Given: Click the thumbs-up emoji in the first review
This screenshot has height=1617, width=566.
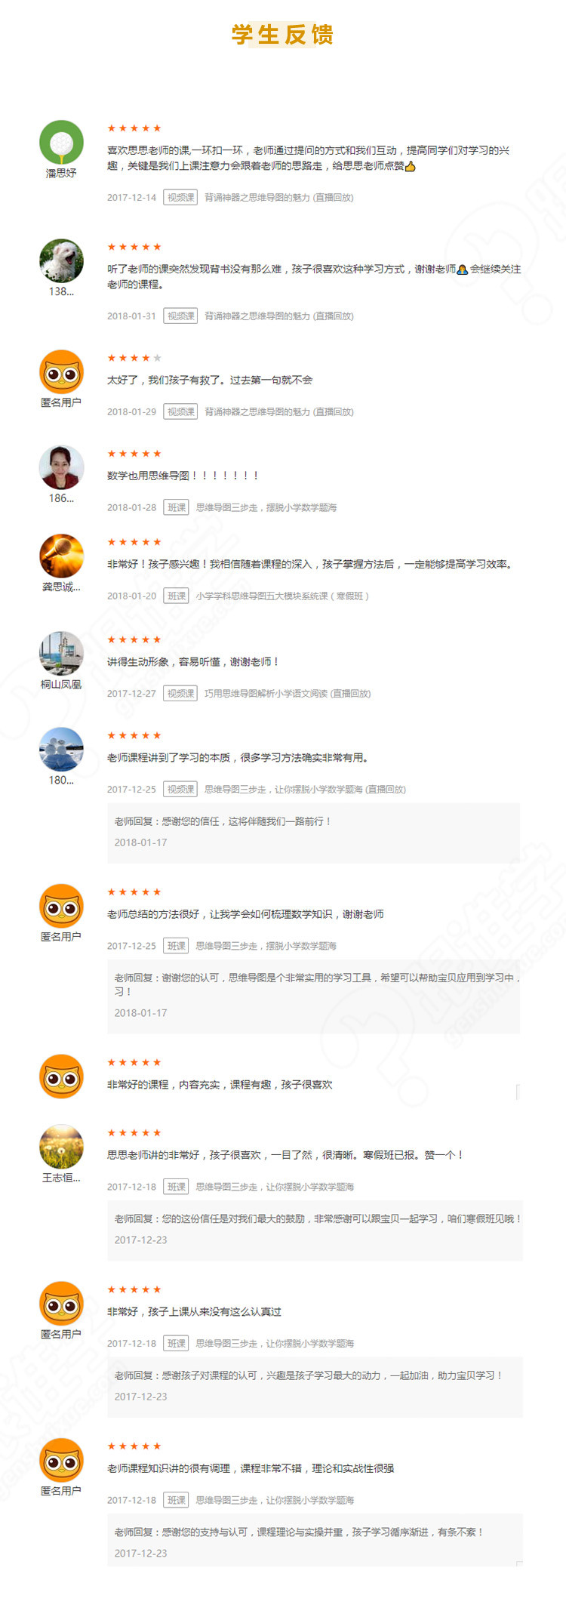Looking at the screenshot, I should 411,166.
